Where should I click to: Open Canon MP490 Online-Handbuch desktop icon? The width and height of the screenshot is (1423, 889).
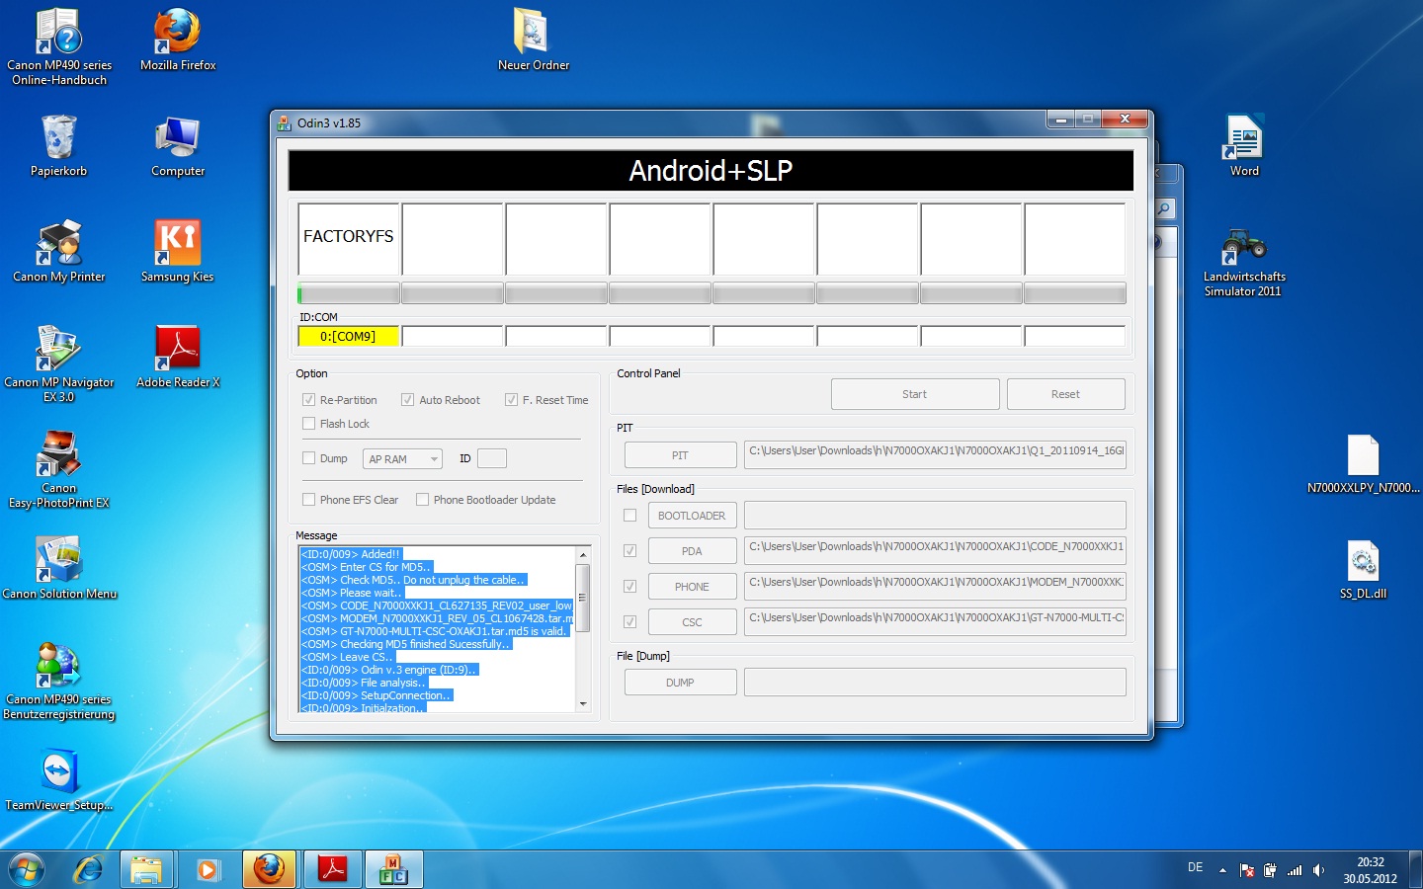[x=58, y=46]
